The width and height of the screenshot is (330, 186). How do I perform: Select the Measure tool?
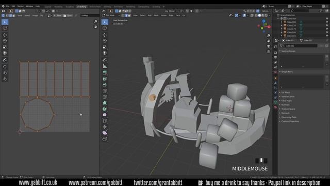point(105,66)
